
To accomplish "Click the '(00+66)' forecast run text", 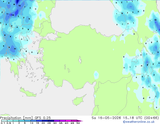I will (x=151, y=118).
